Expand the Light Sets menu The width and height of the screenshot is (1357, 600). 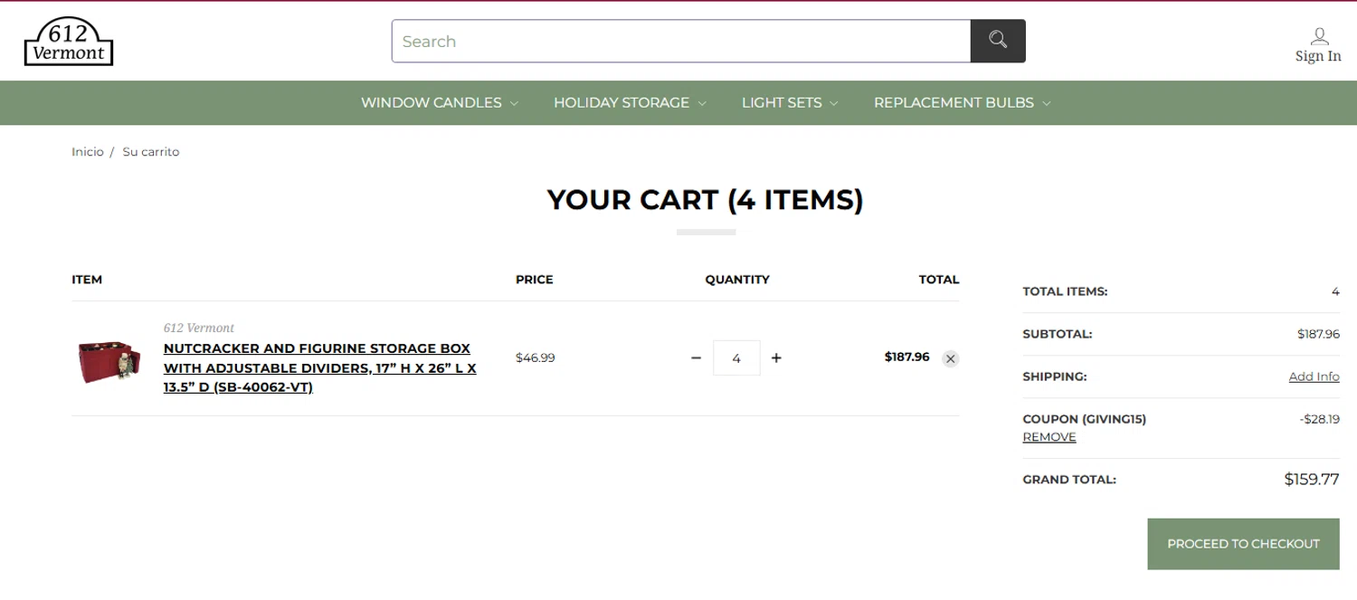coord(790,102)
